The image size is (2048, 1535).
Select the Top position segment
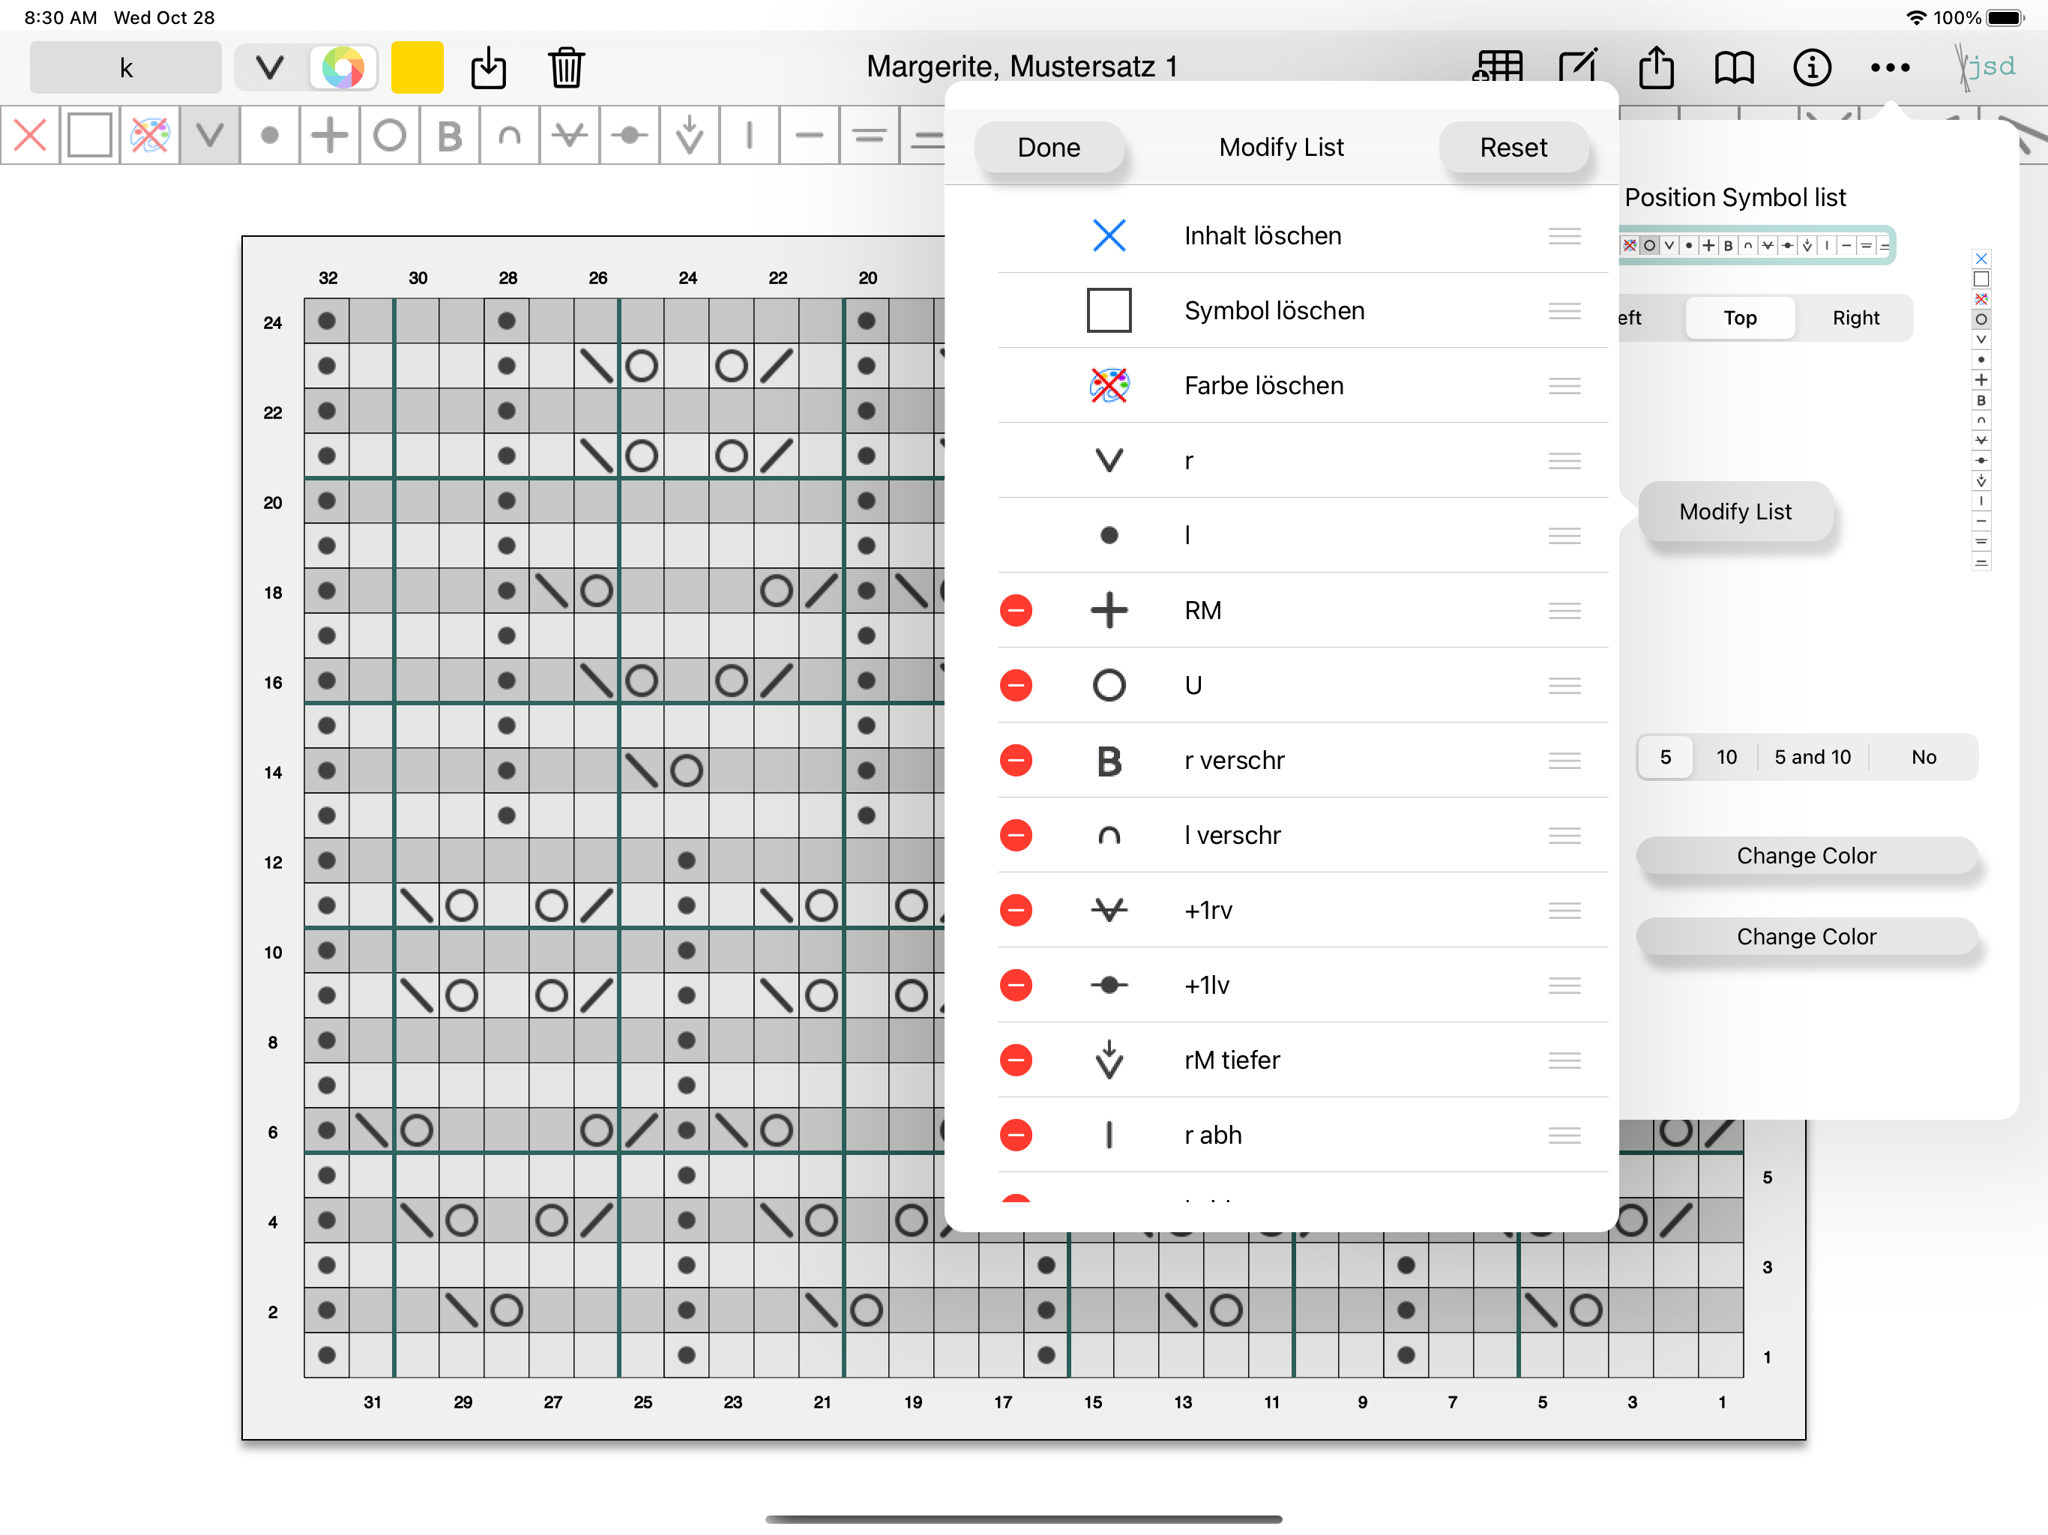pyautogui.click(x=1740, y=318)
